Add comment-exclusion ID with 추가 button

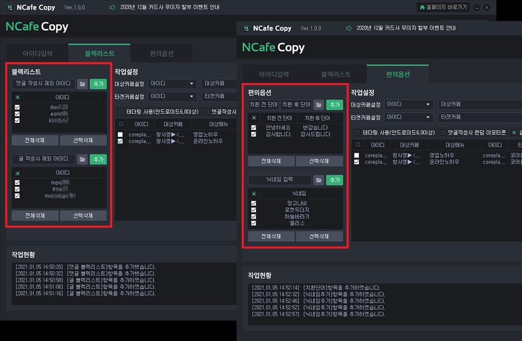pos(98,84)
